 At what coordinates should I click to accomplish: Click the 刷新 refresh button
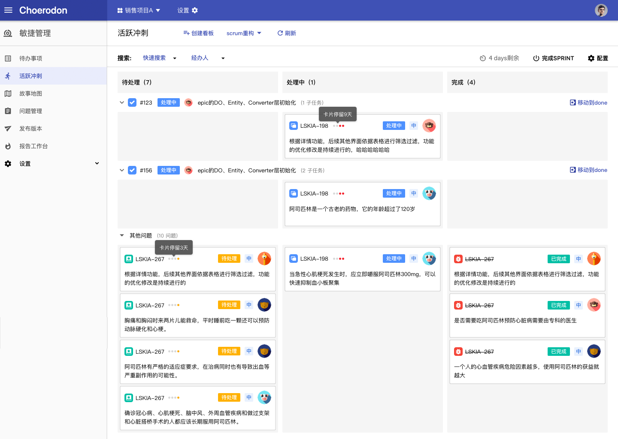[287, 33]
